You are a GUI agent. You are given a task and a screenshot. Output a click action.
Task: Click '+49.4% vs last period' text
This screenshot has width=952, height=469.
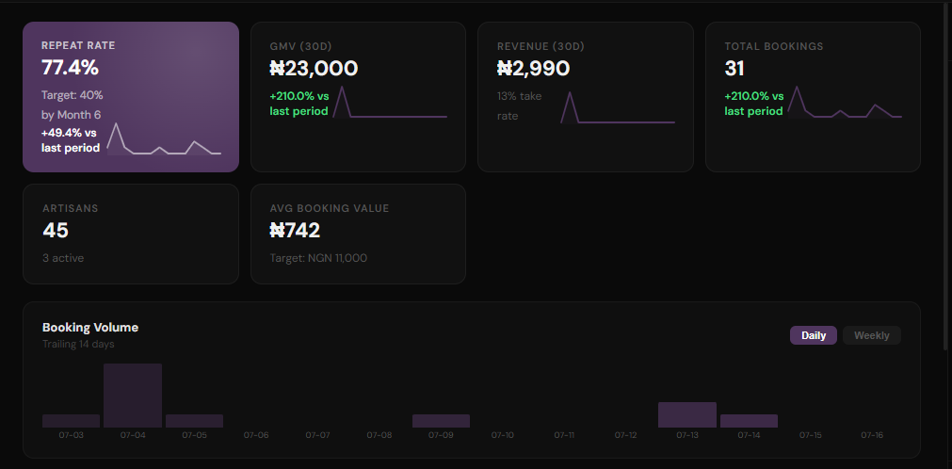[x=71, y=140]
